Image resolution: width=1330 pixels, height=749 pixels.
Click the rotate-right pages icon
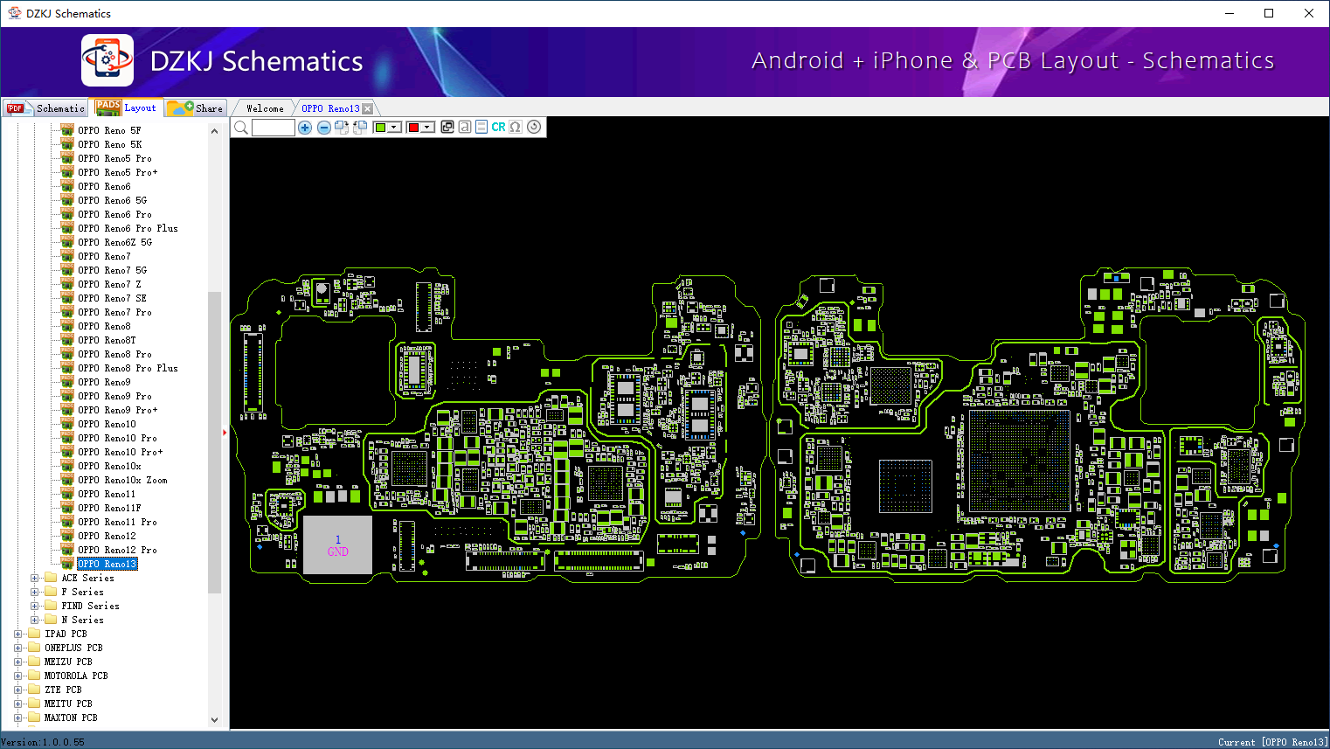pos(342,128)
